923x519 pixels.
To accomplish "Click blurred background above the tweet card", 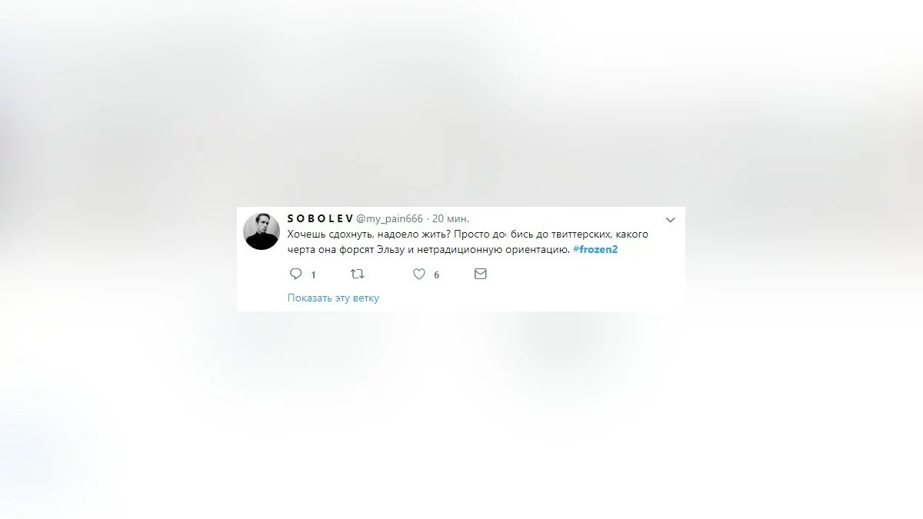I will (461, 100).
